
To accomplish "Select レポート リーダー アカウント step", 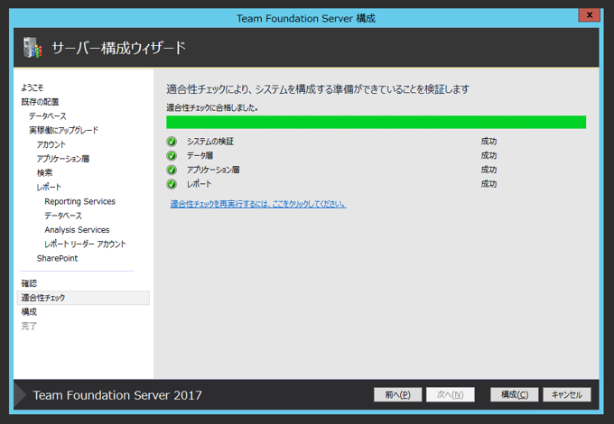I will [85, 244].
